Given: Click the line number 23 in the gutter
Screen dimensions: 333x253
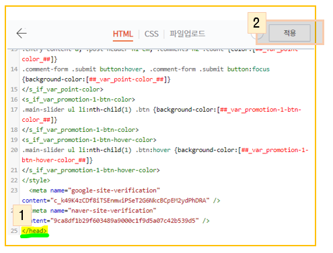Looking at the screenshot, I should 14,190.
